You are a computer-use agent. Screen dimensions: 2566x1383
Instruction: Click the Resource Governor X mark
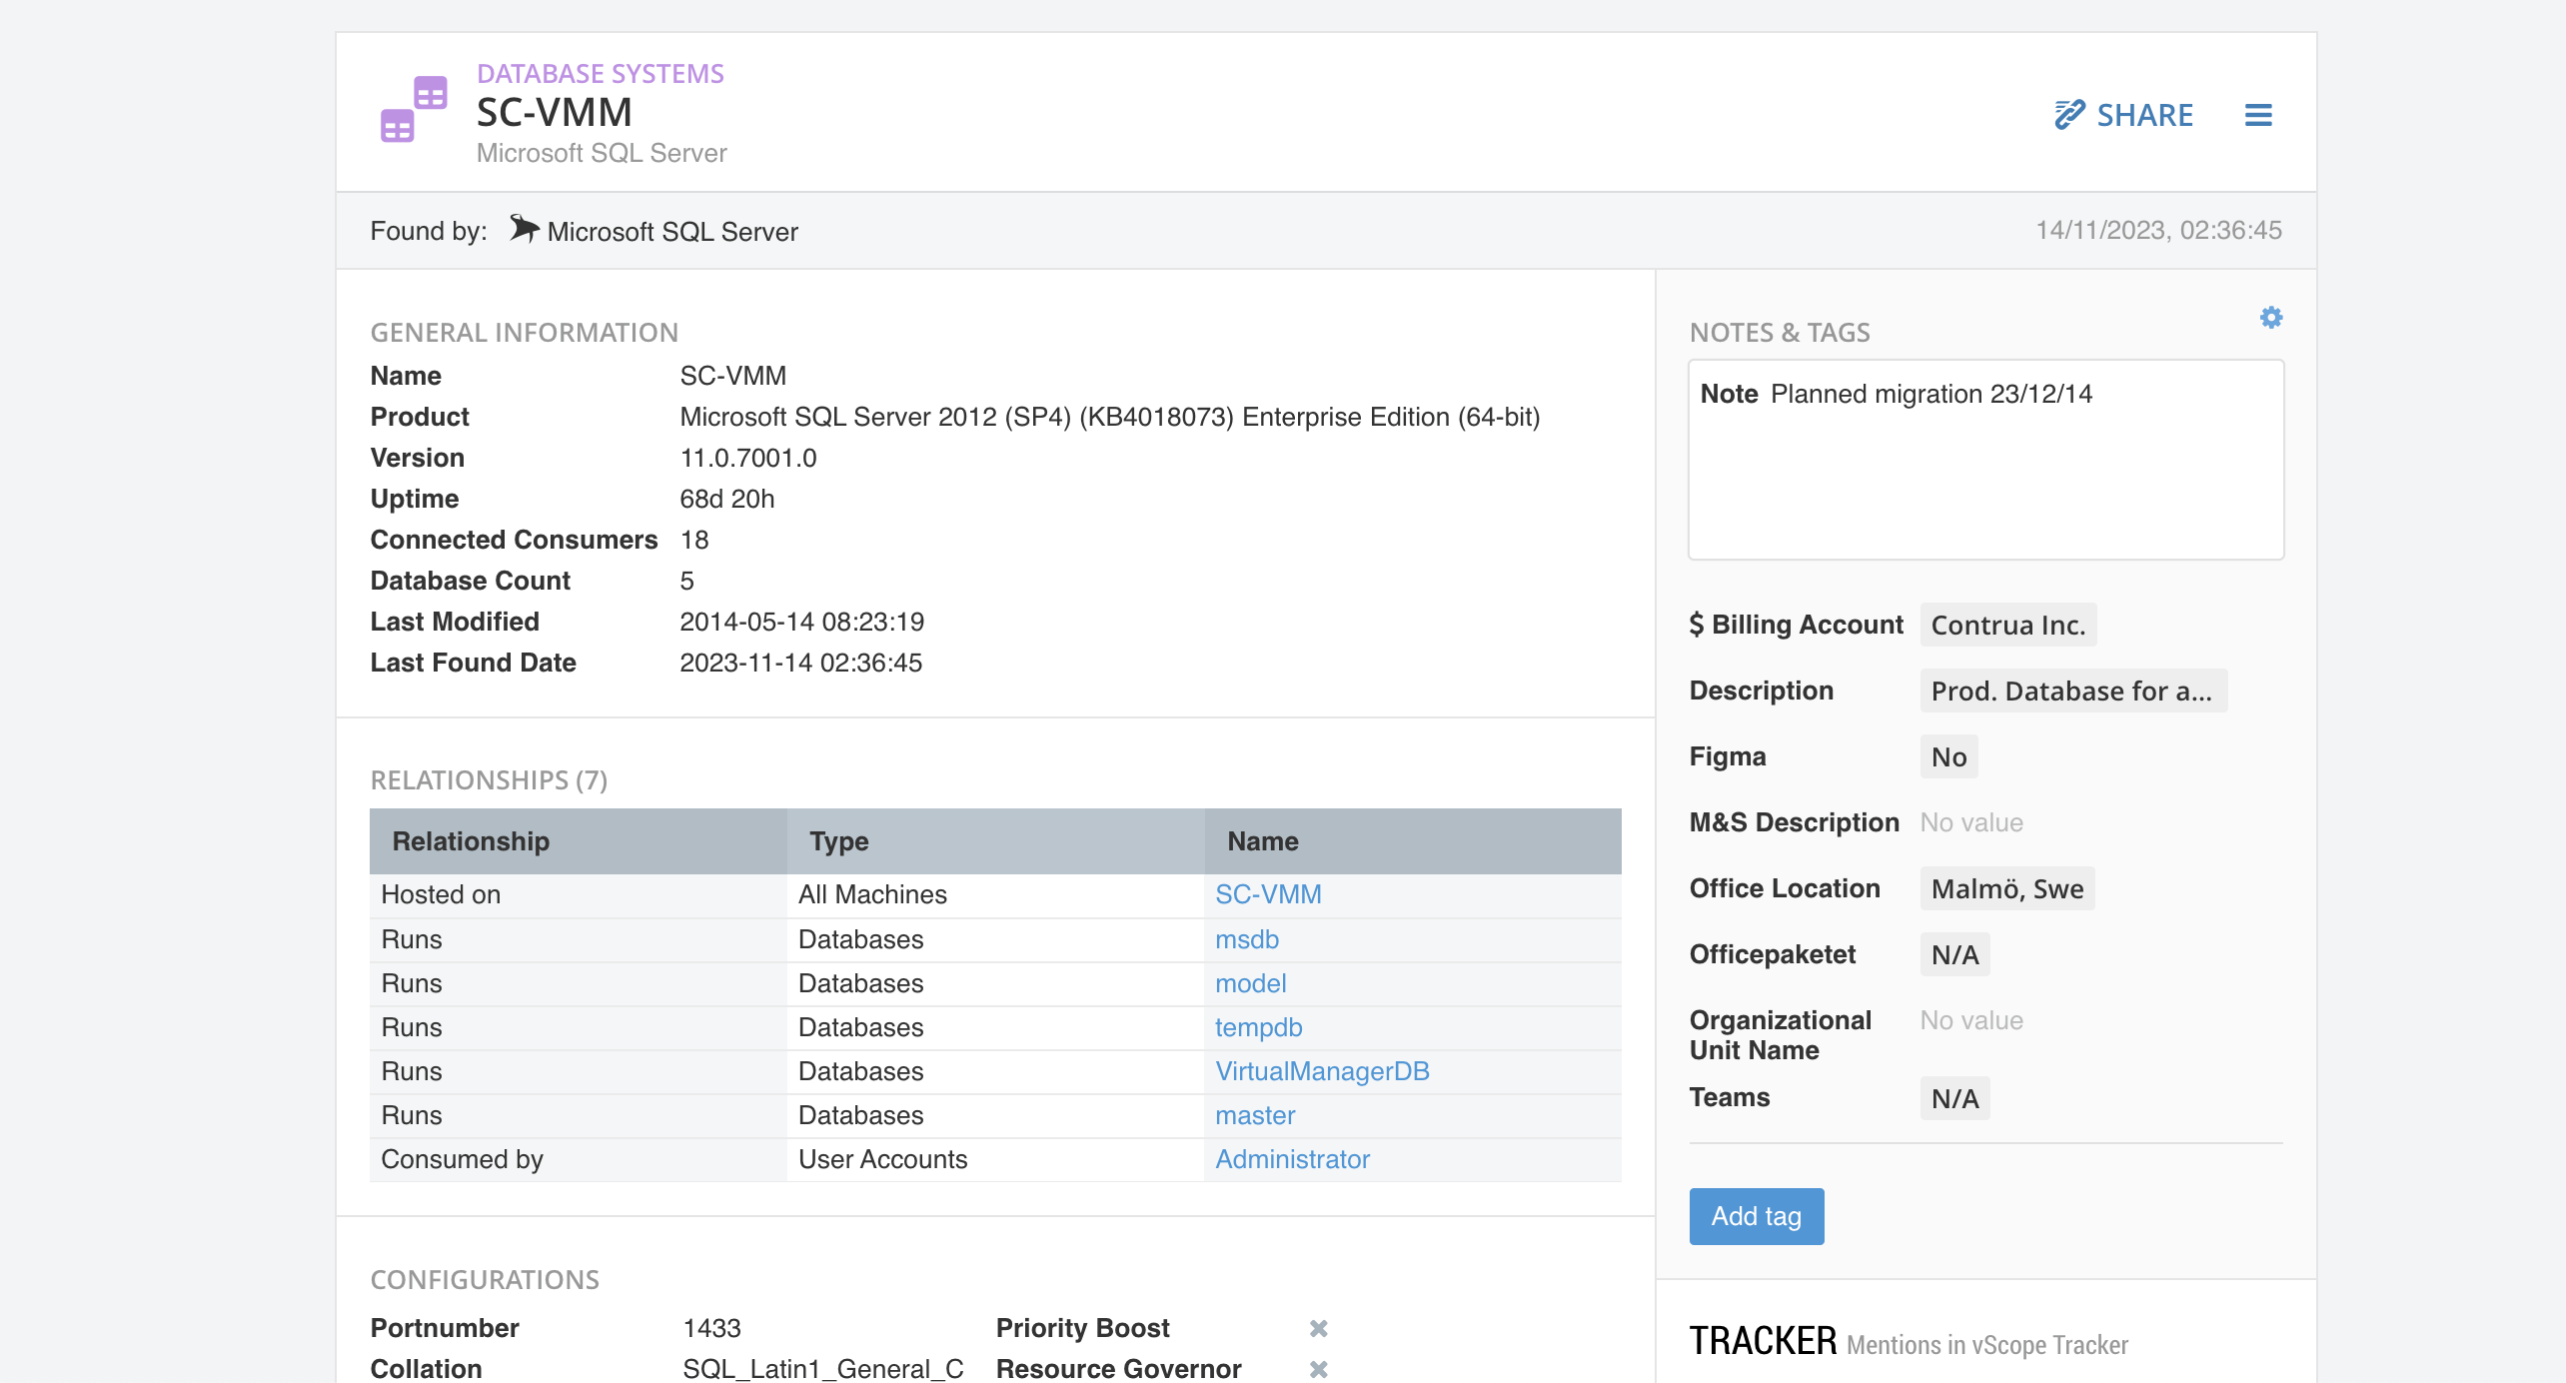pos(1318,1369)
